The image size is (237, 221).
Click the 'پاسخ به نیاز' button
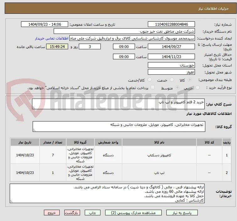coord(182,213)
